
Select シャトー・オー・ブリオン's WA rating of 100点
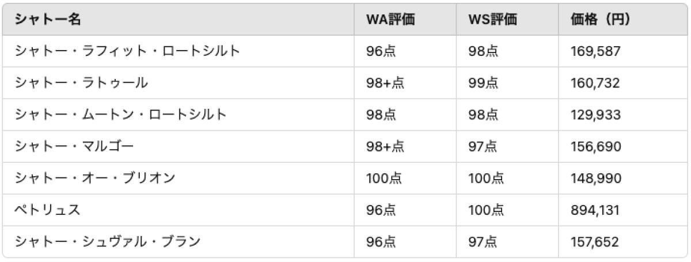pyautogui.click(x=384, y=178)
